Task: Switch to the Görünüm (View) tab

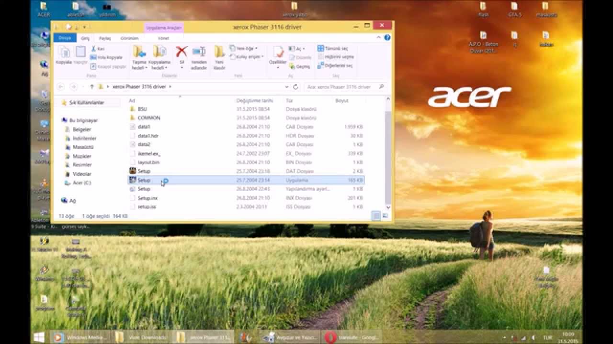Action: pos(129,38)
